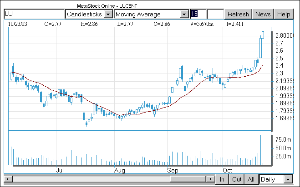The width and height of the screenshot is (300, 187).
Task: Select the moving average period field showing 15
Action: (198, 14)
